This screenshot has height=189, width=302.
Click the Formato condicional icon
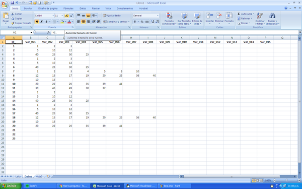[x=169, y=16]
